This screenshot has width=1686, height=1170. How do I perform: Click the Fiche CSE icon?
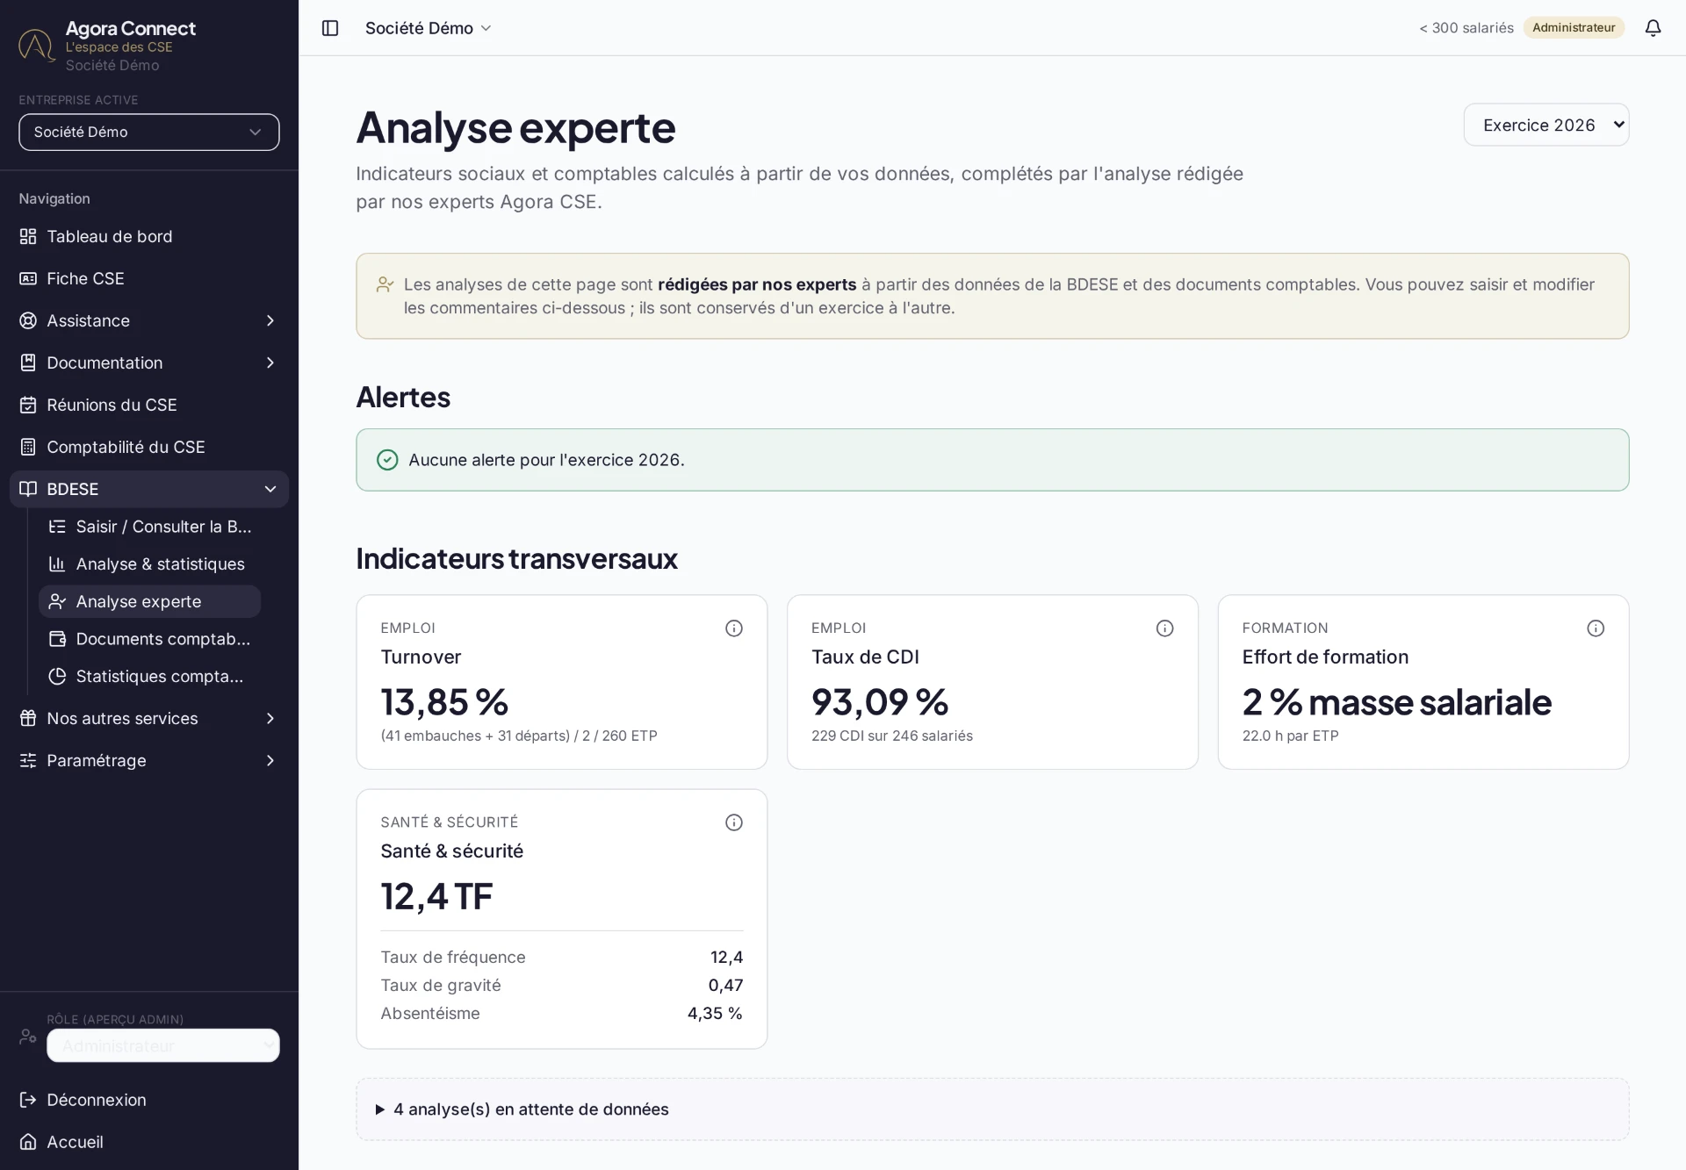coord(28,278)
